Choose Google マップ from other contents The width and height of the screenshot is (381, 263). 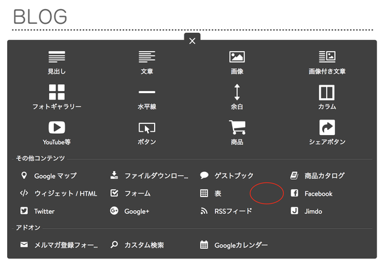pyautogui.click(x=49, y=176)
